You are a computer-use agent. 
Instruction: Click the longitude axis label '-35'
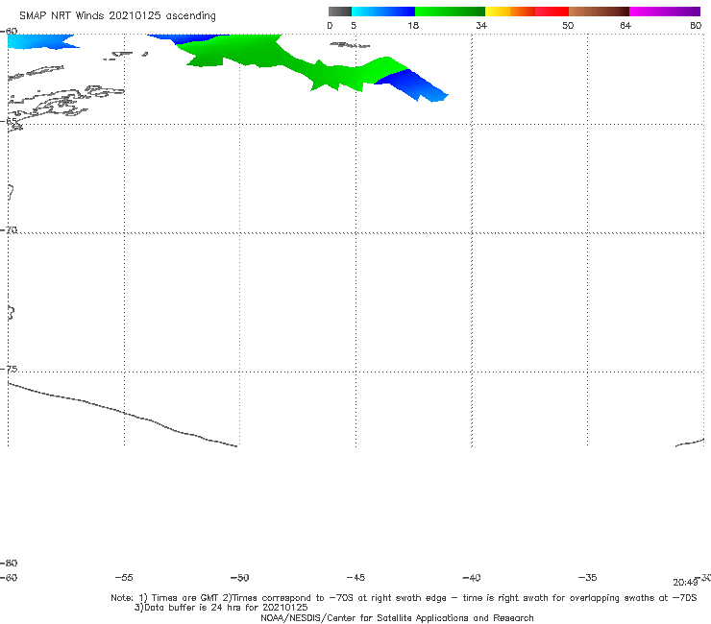point(587,577)
